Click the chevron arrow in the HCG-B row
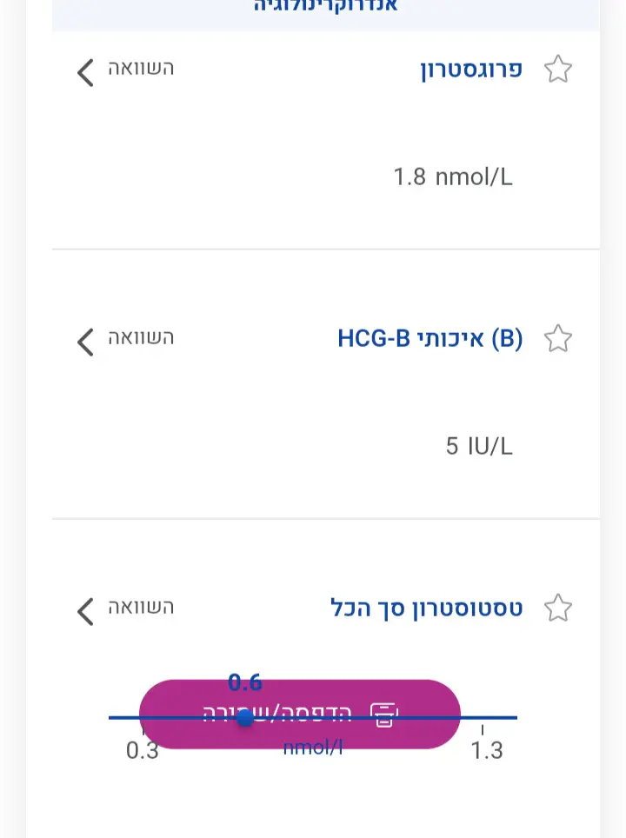Image resolution: width=626 pixels, height=838 pixels. click(x=85, y=341)
